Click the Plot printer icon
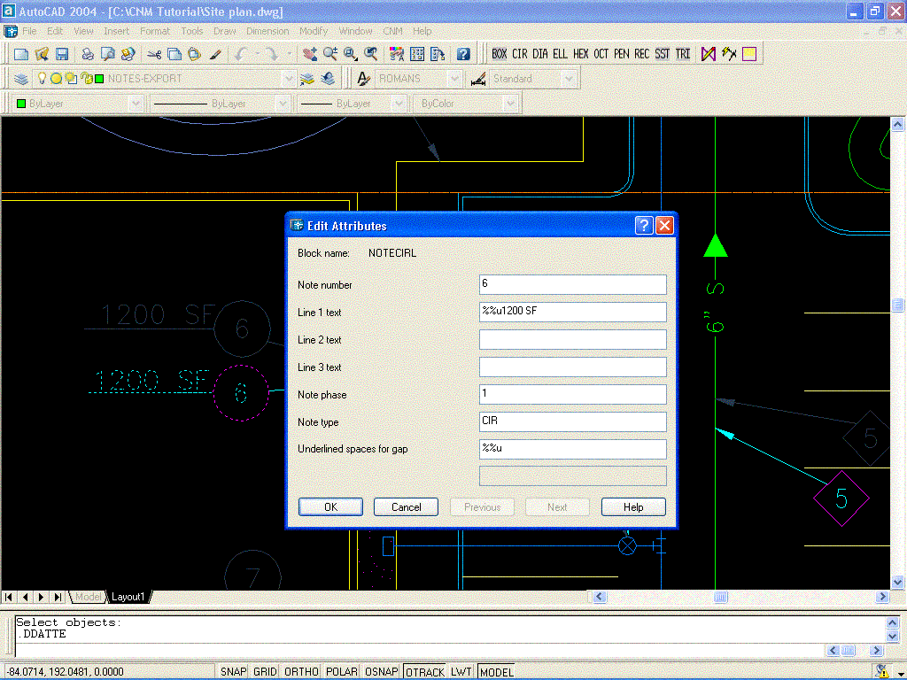The height and width of the screenshot is (680, 907). coord(88,54)
